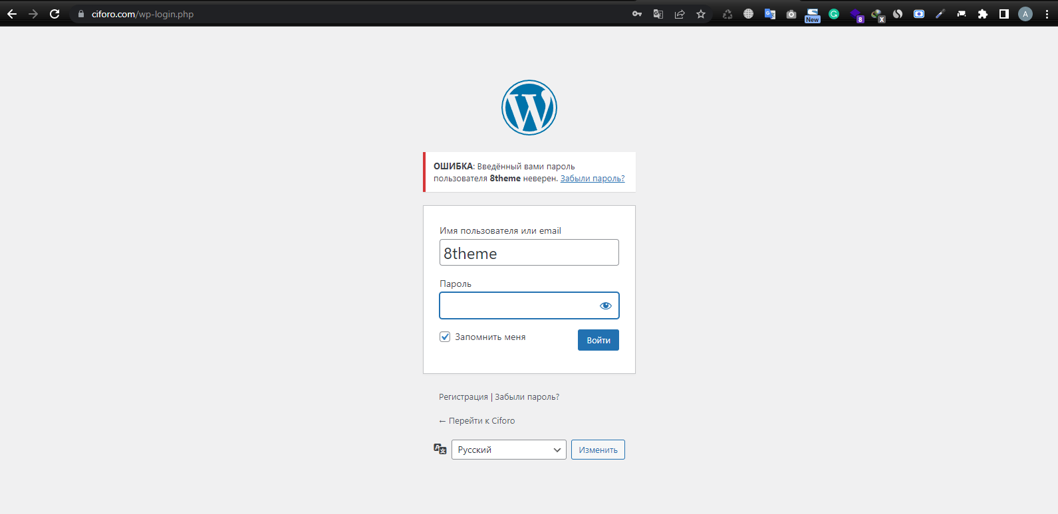Show password with the eye icon

pos(605,305)
